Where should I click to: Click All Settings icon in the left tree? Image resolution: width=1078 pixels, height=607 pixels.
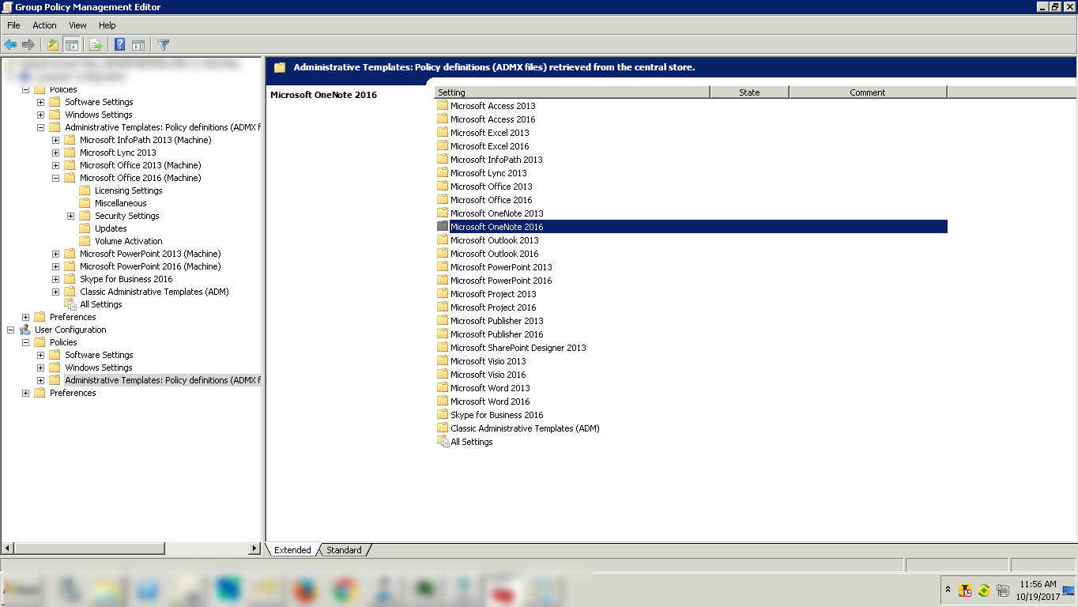pos(70,303)
